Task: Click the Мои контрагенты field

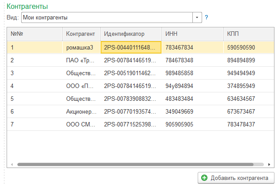Action: tap(106, 18)
